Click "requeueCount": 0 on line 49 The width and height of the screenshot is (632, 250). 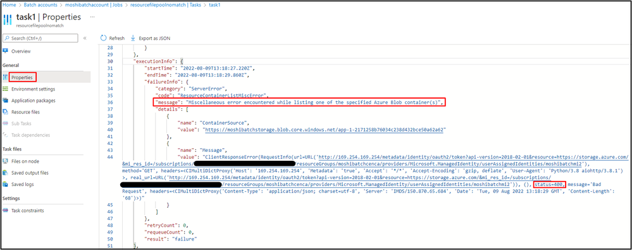(x=170, y=232)
